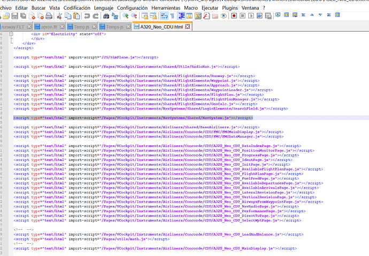Save the recorded macro toolbar icon
369x256 pixels.
[x=268, y=16]
